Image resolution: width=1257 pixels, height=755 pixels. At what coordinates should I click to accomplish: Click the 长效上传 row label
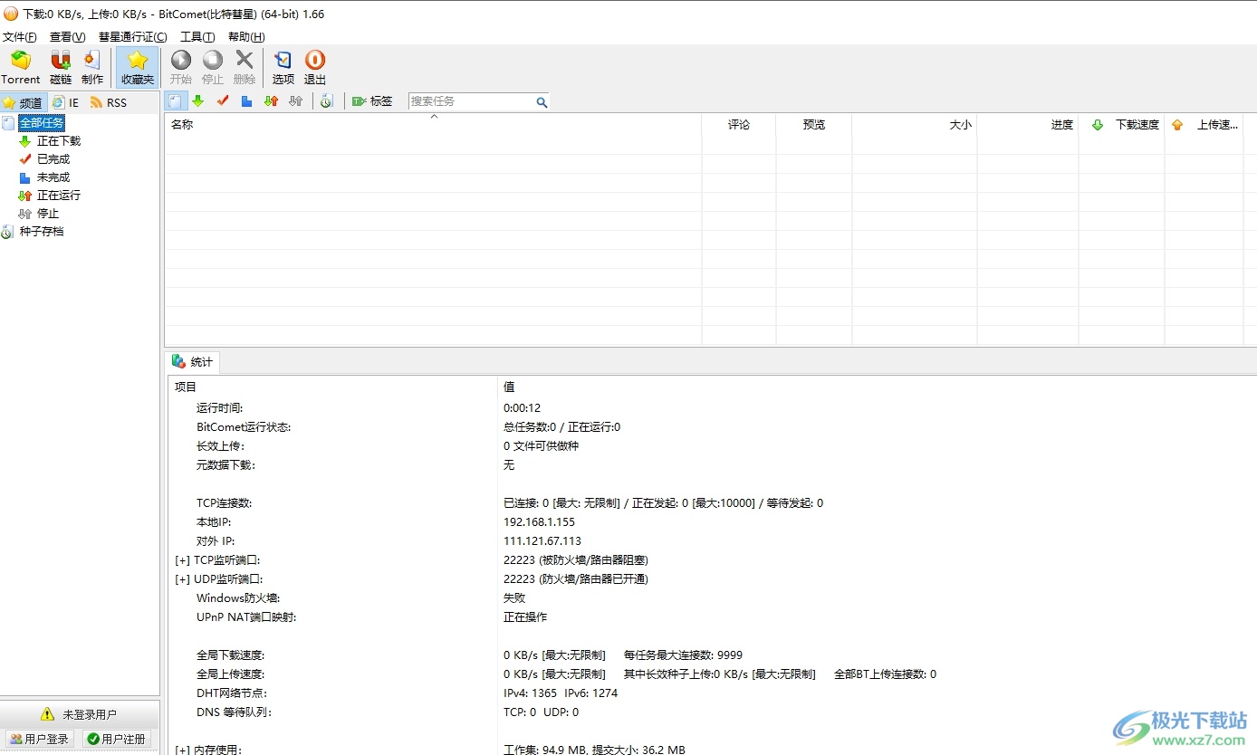(220, 446)
